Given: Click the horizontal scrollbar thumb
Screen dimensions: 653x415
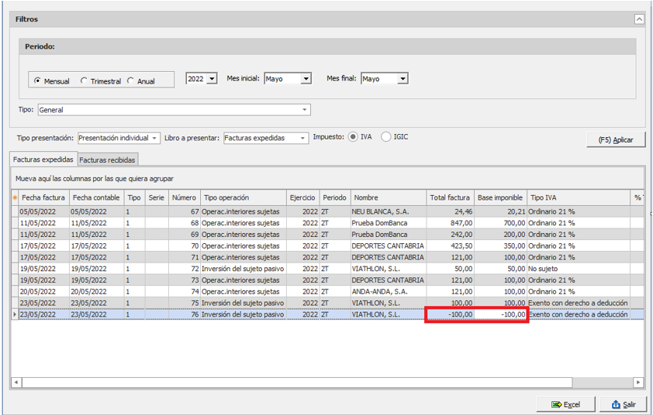Looking at the screenshot, I should [297, 382].
